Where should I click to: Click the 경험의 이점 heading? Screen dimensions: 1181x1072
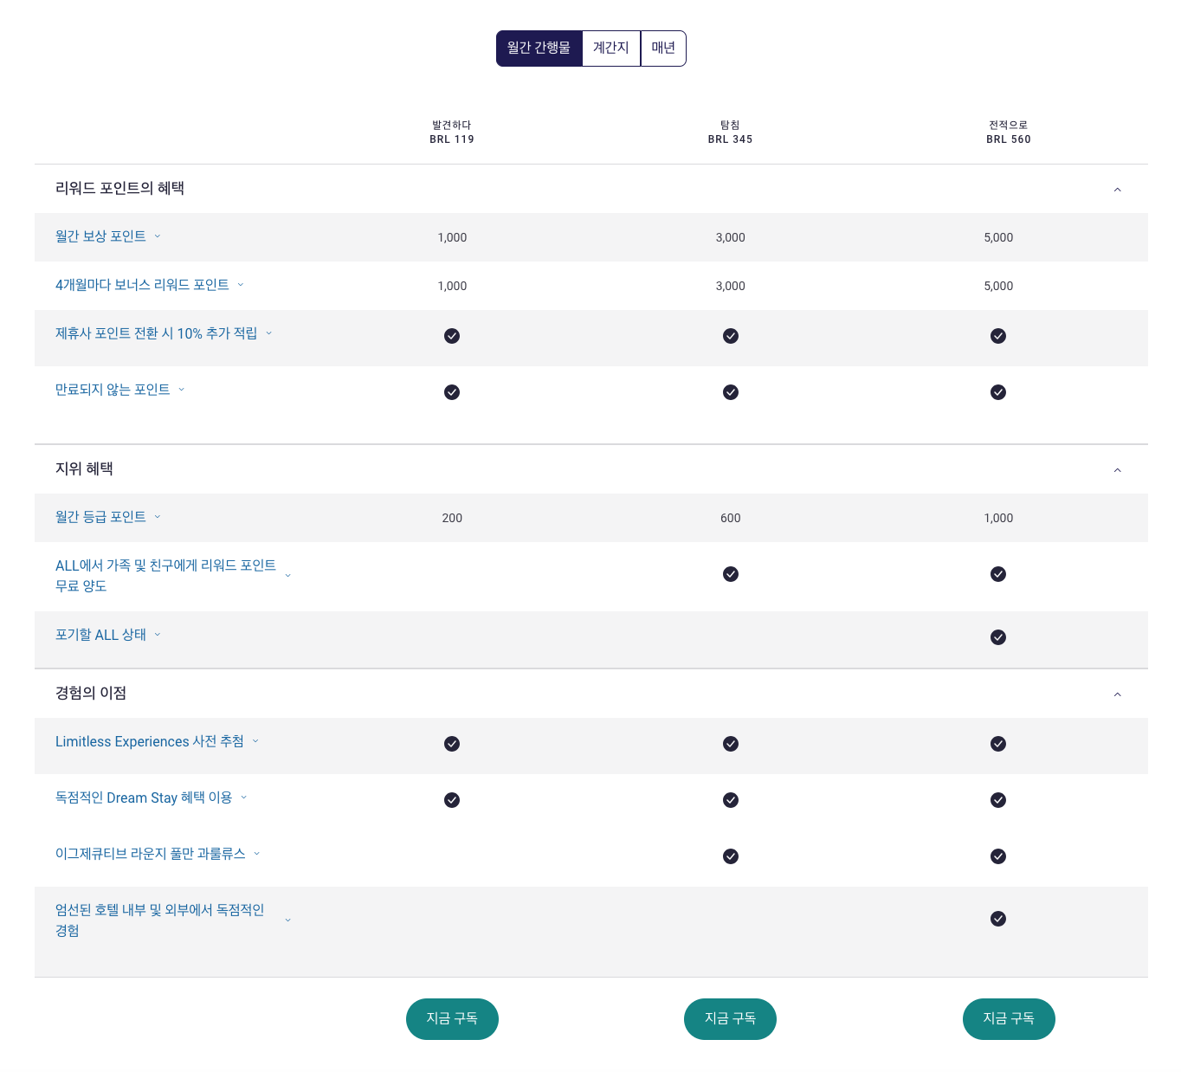pos(91,693)
